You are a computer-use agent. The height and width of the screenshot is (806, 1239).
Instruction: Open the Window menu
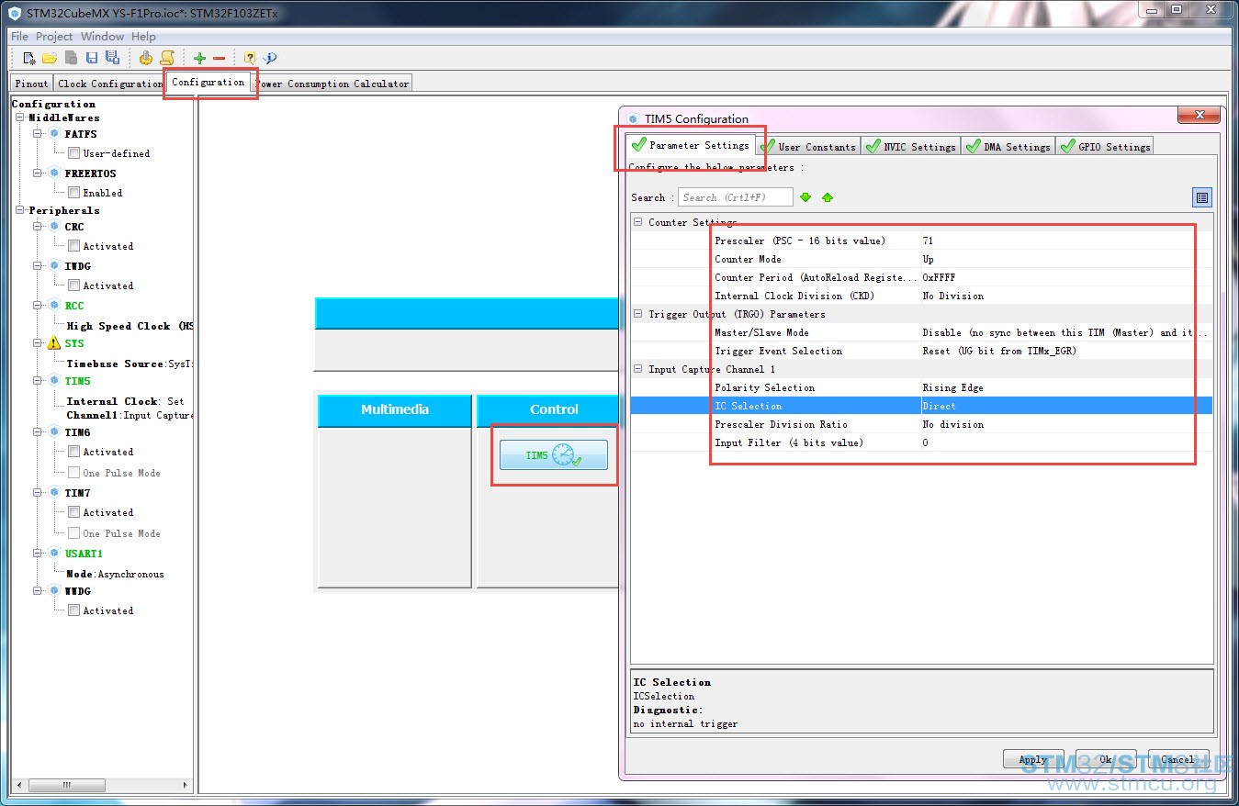102,37
